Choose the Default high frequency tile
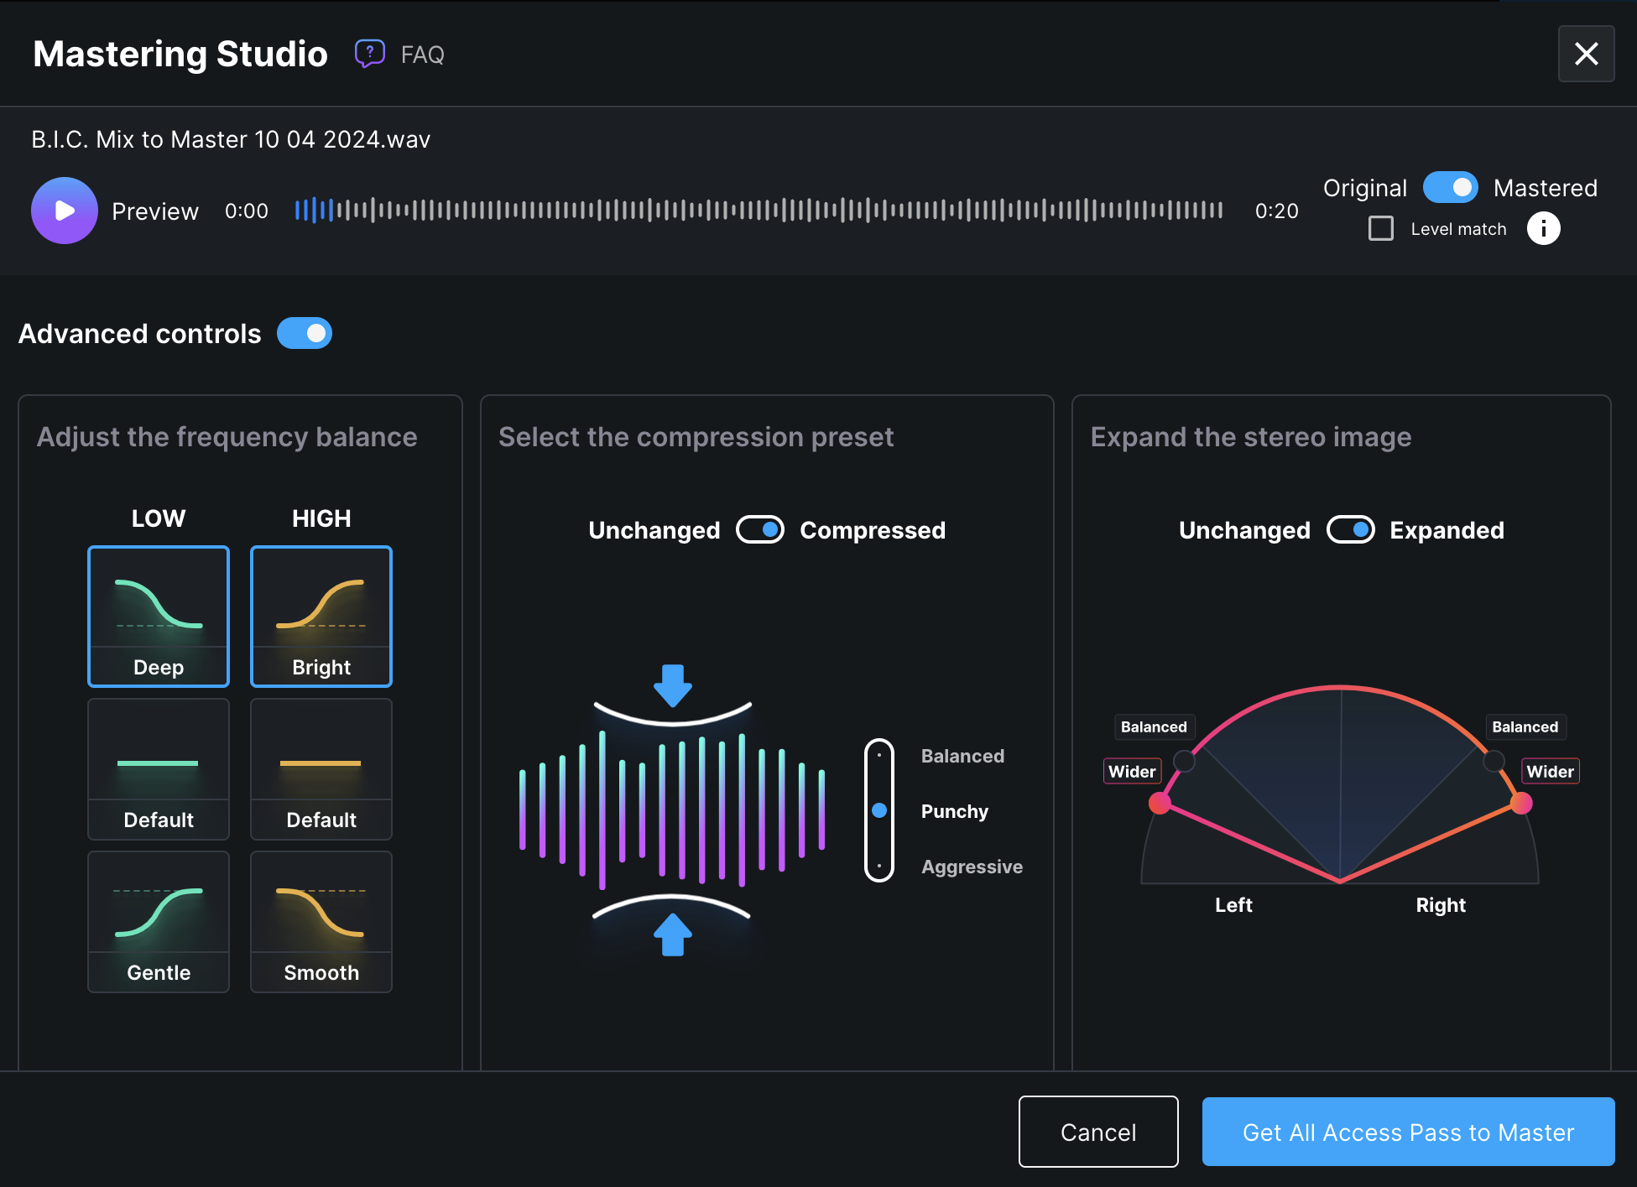1637x1187 pixels. click(321, 768)
